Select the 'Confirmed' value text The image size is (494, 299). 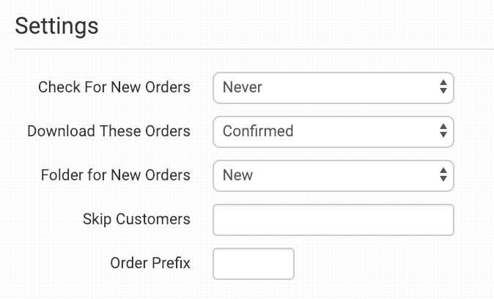tap(258, 132)
